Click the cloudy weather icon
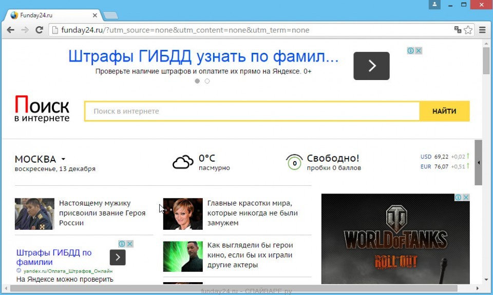Screen dimensions: 493x295 (x=183, y=162)
